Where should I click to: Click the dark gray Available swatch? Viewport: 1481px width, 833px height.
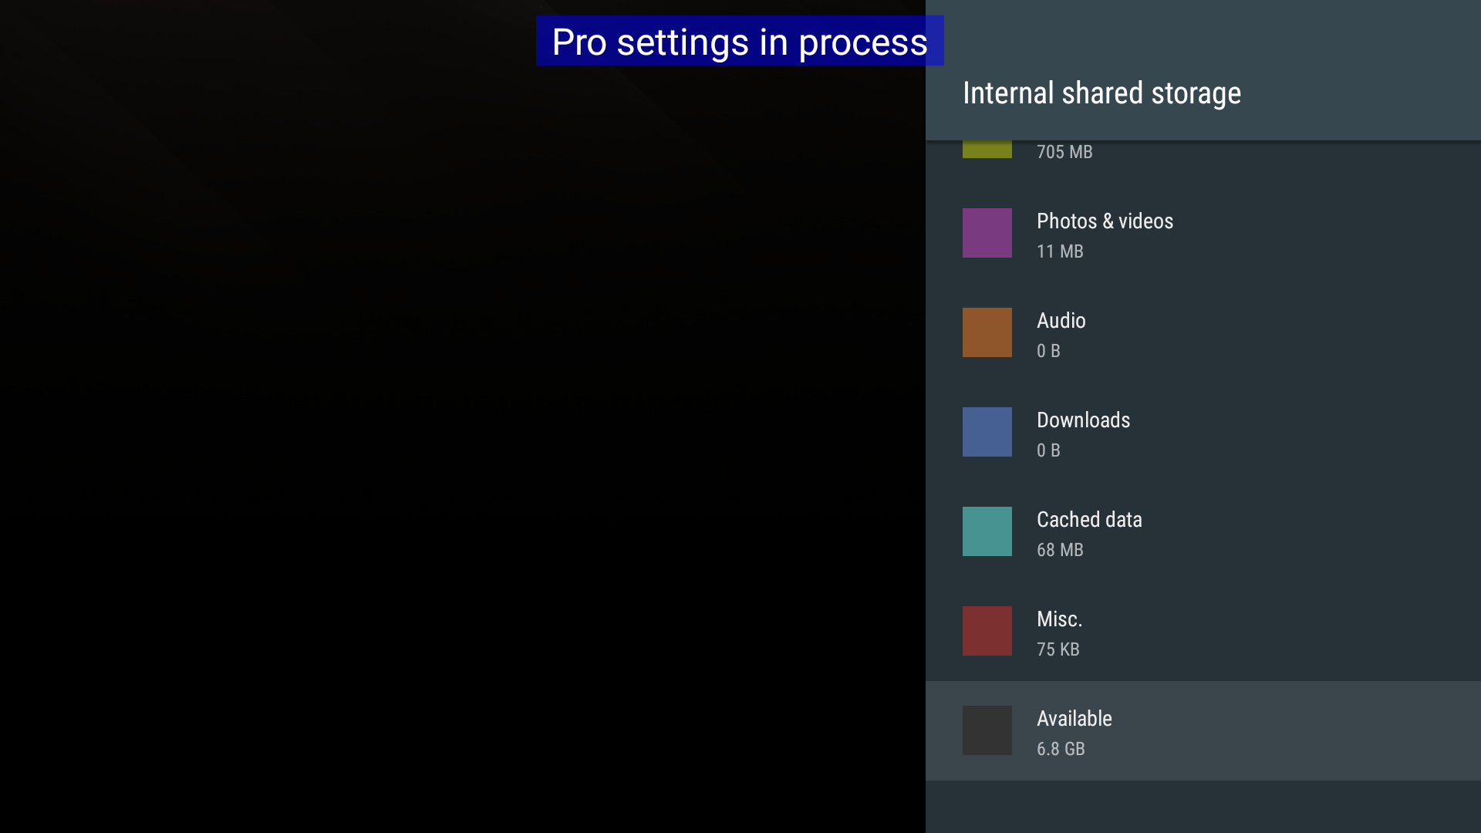pos(987,730)
